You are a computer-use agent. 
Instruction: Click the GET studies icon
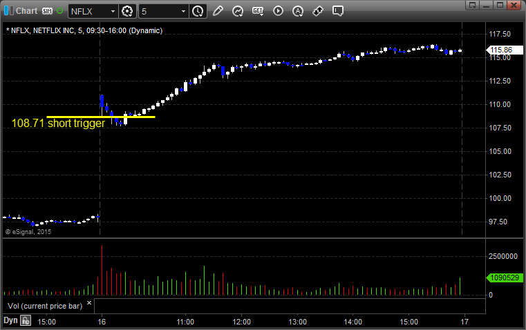(x=258, y=11)
